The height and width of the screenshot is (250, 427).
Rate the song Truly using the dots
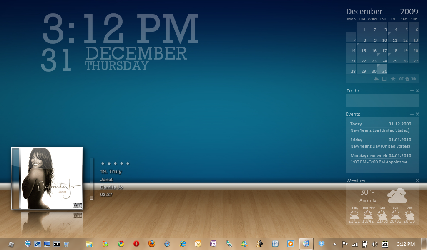[115, 163]
